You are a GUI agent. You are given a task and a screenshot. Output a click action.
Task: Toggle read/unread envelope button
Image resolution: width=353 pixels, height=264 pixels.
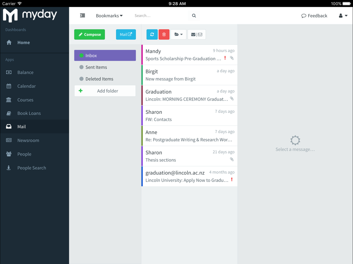(197, 34)
